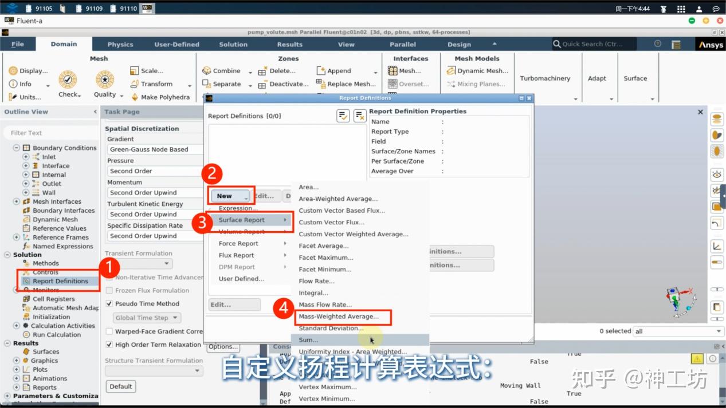726x408 pixels.
Task: Click the console warning icon
Action: pyautogui.click(x=697, y=359)
